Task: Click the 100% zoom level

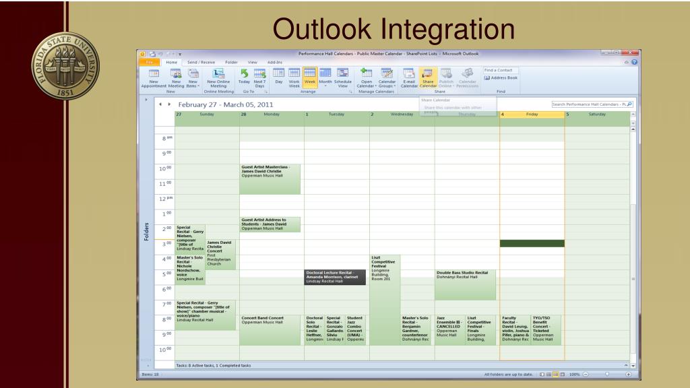Action: point(574,375)
